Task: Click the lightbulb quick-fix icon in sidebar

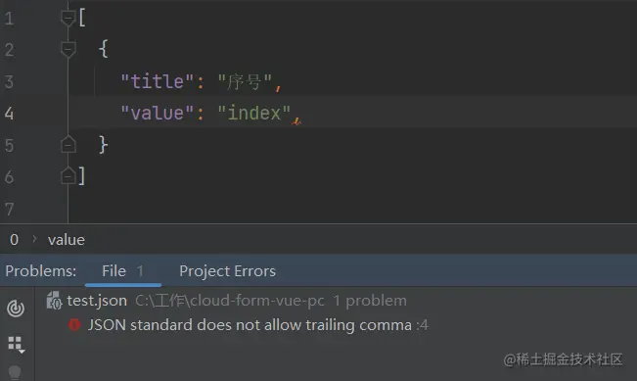Action: pos(15,372)
